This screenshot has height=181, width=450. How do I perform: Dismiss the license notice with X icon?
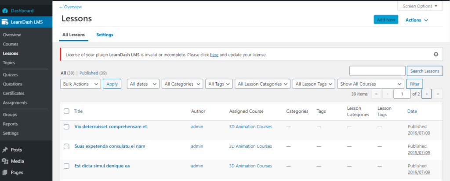(436, 54)
